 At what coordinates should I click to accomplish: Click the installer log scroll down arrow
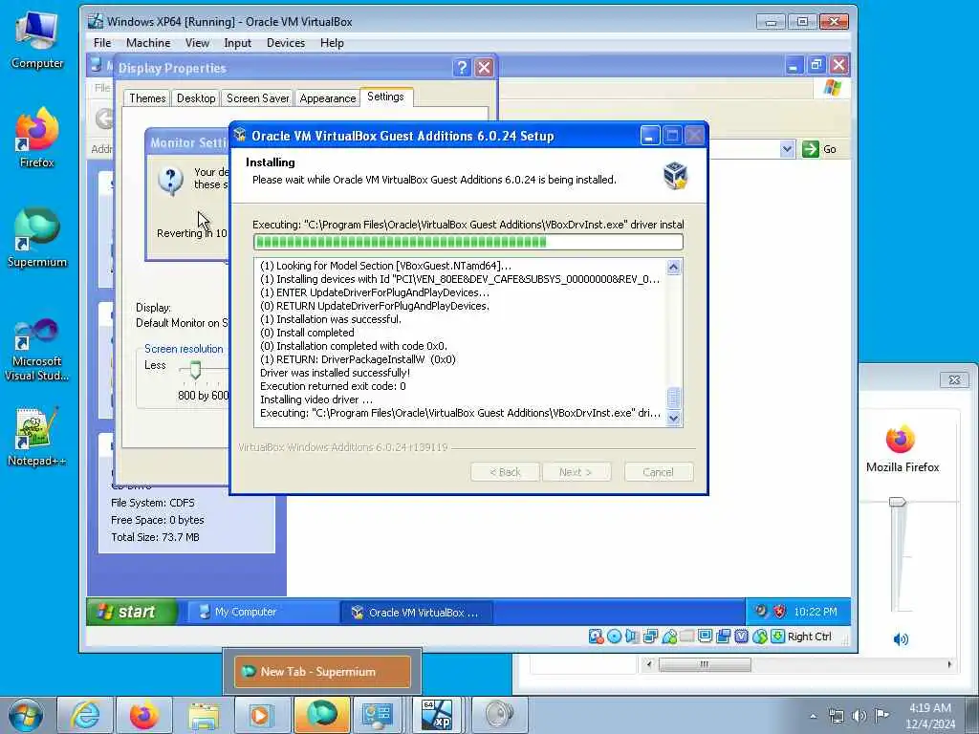[673, 419]
